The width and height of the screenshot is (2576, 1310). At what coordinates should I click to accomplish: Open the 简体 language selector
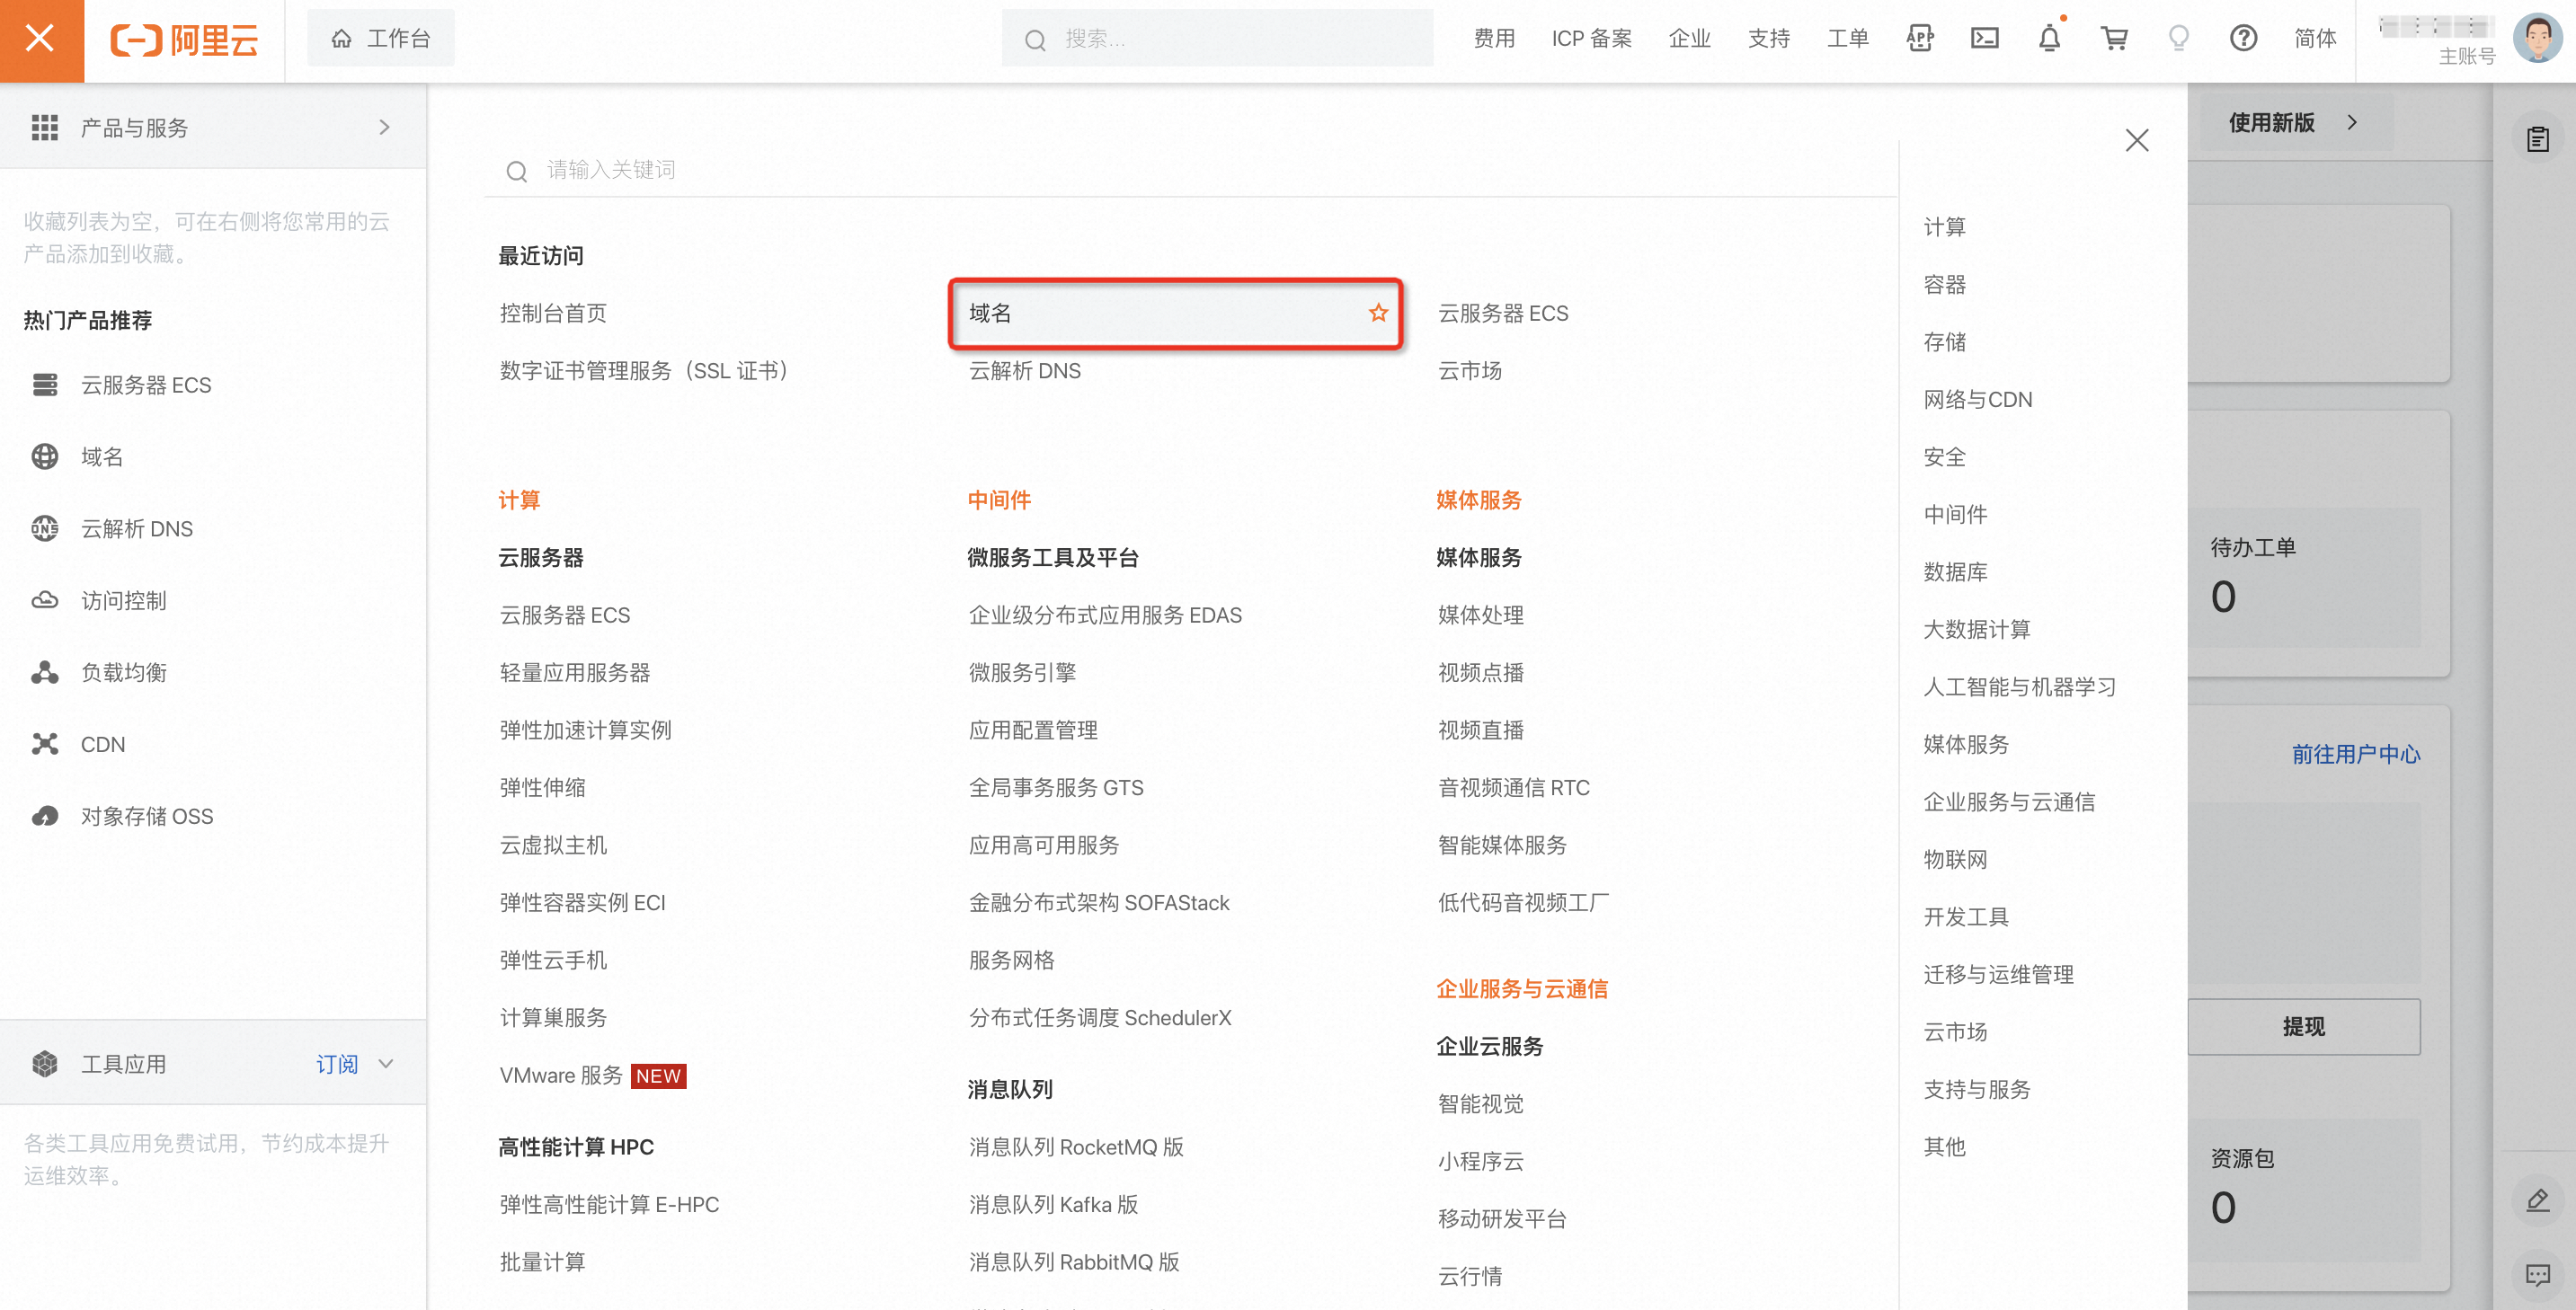tap(2314, 39)
